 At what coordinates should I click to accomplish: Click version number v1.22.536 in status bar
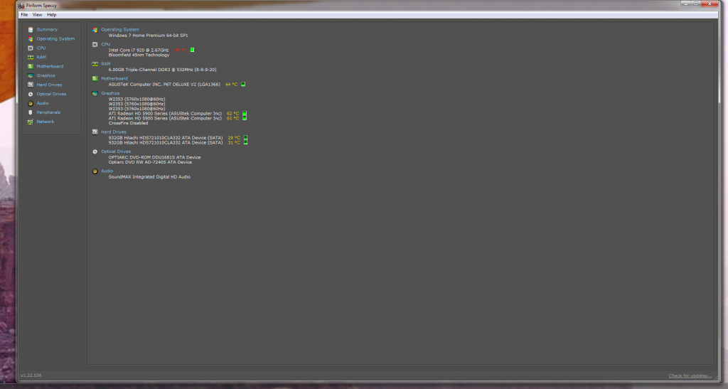[x=31, y=375]
